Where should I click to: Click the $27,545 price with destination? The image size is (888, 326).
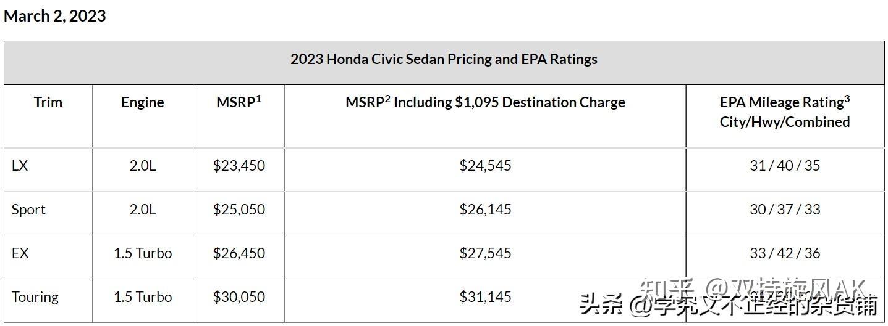[485, 253]
